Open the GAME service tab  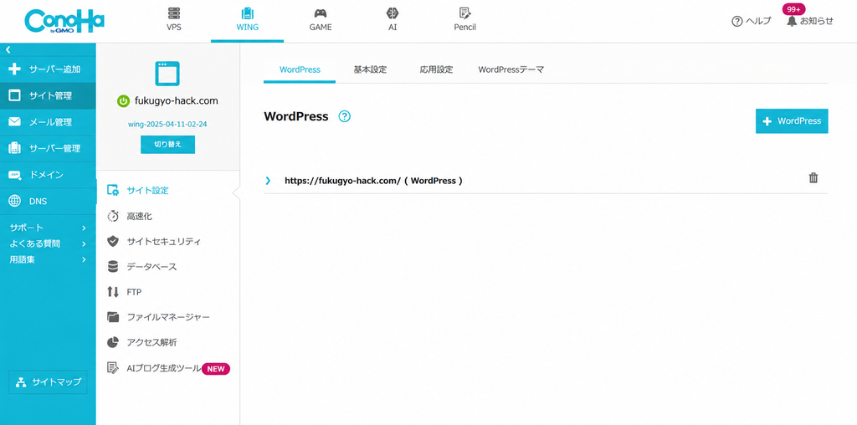point(321,20)
